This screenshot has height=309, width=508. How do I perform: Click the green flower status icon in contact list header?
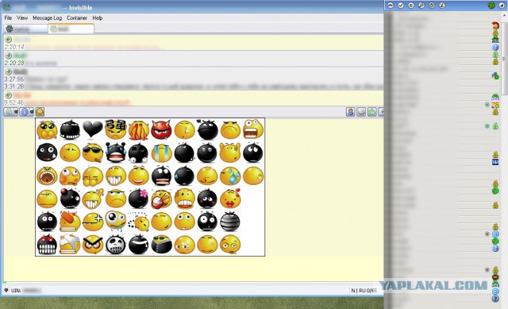coord(491,6)
